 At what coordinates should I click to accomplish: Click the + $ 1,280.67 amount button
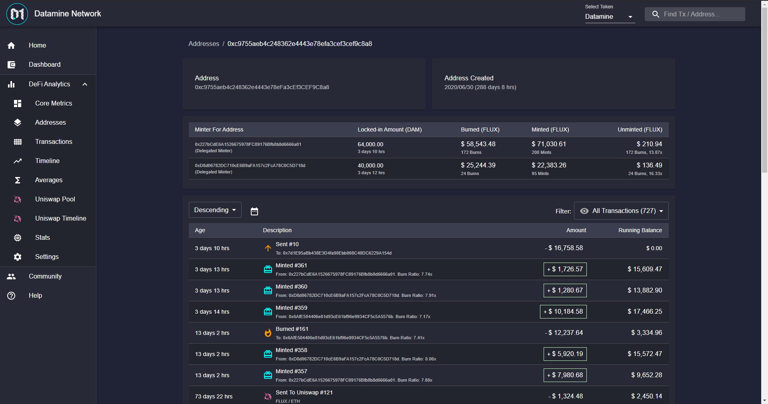(565, 291)
